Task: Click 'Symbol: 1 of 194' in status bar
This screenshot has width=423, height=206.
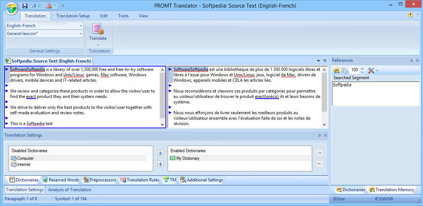Action: 71,199
